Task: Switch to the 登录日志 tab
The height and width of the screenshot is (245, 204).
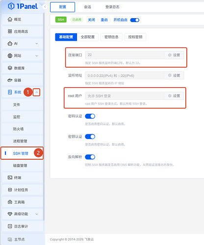Action: [112, 7]
